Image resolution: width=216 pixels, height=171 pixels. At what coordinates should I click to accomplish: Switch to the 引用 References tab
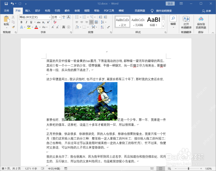tap(57, 11)
